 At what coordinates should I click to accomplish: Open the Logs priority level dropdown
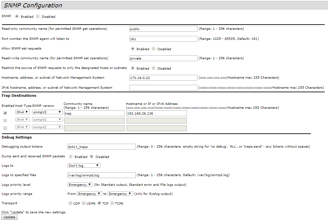[80, 185]
